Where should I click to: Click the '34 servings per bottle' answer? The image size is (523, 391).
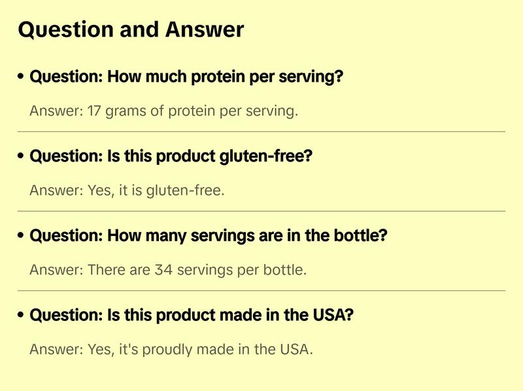168,270
